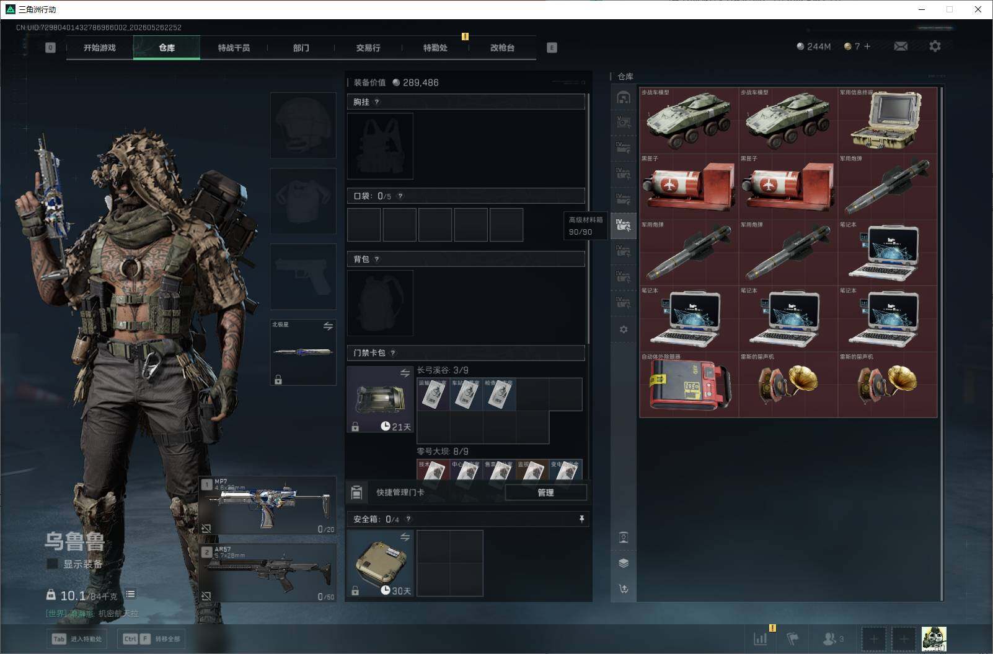
Task: Click the help icon next to 背包
Action: (x=377, y=259)
